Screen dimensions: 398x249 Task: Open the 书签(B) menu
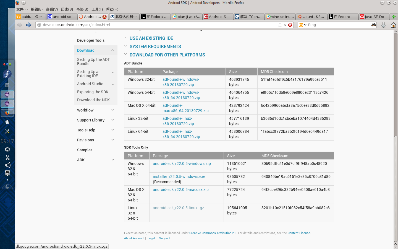tap(82, 9)
